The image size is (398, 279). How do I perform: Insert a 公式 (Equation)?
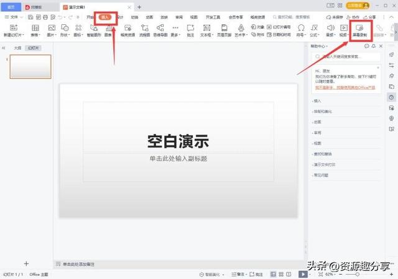315,30
